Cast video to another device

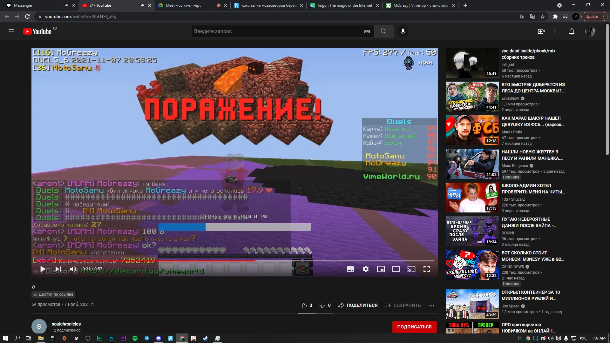(x=411, y=269)
